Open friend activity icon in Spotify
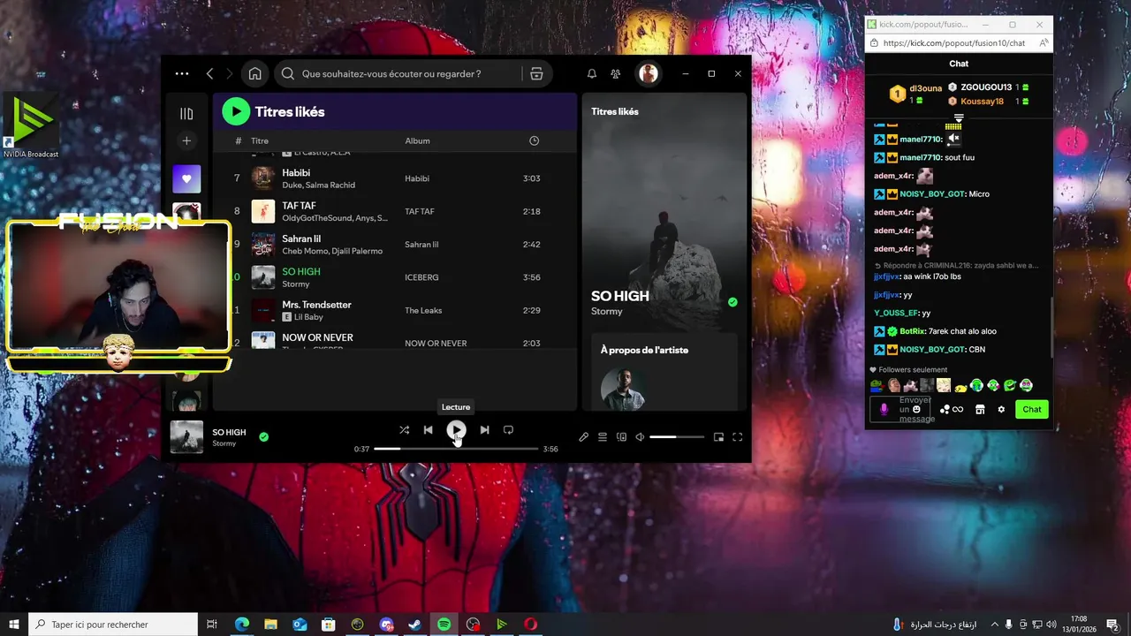Viewport: 1131px width, 636px height. point(616,74)
